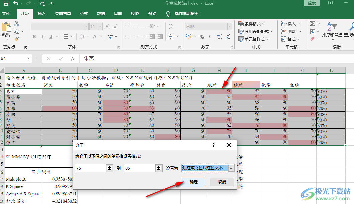The height and width of the screenshot is (204, 354).
Task: Open the number format 常规 dropdown
Action: click(x=230, y=27)
